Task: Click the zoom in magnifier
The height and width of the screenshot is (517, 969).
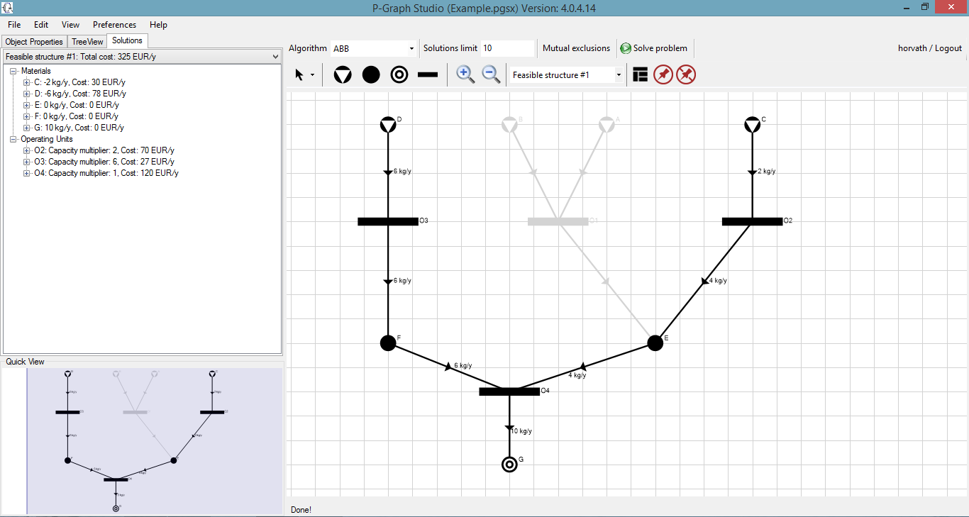Action: pos(465,74)
